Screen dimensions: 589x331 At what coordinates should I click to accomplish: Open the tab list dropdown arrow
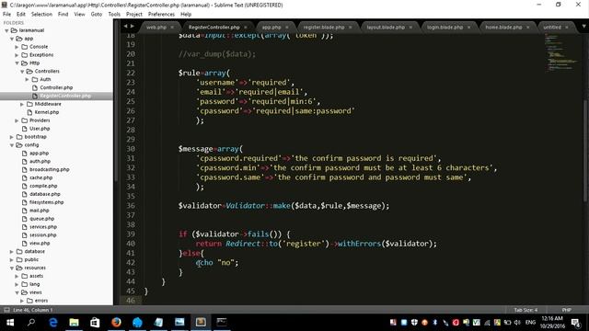pyautogui.click(x=583, y=27)
